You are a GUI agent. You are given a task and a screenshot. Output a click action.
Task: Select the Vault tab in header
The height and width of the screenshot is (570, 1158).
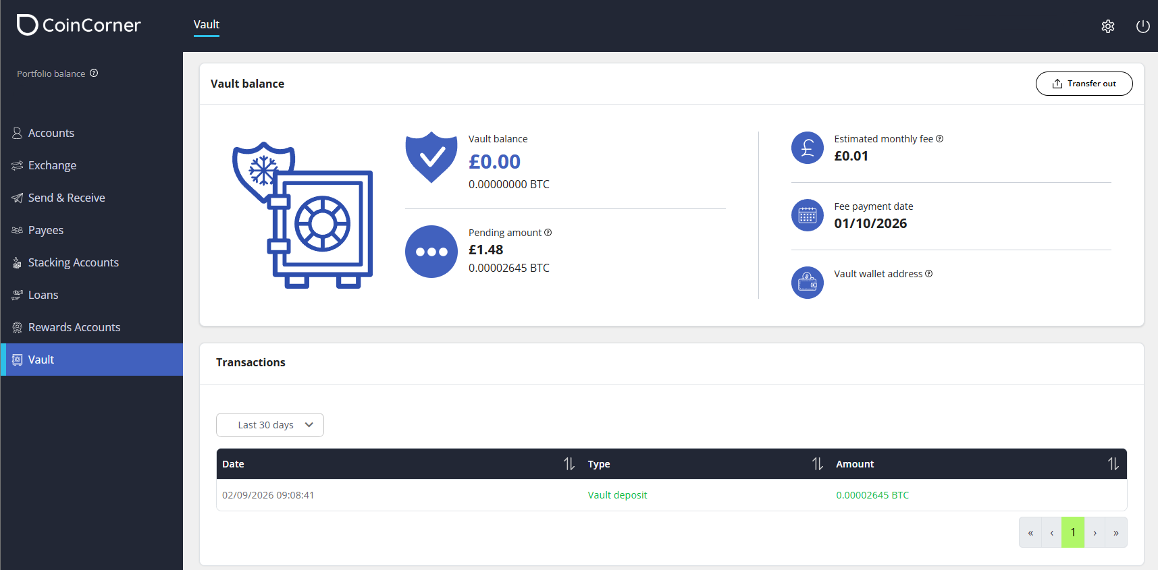pyautogui.click(x=207, y=25)
